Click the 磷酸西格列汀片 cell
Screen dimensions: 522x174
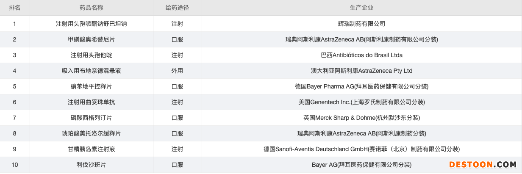(91, 118)
